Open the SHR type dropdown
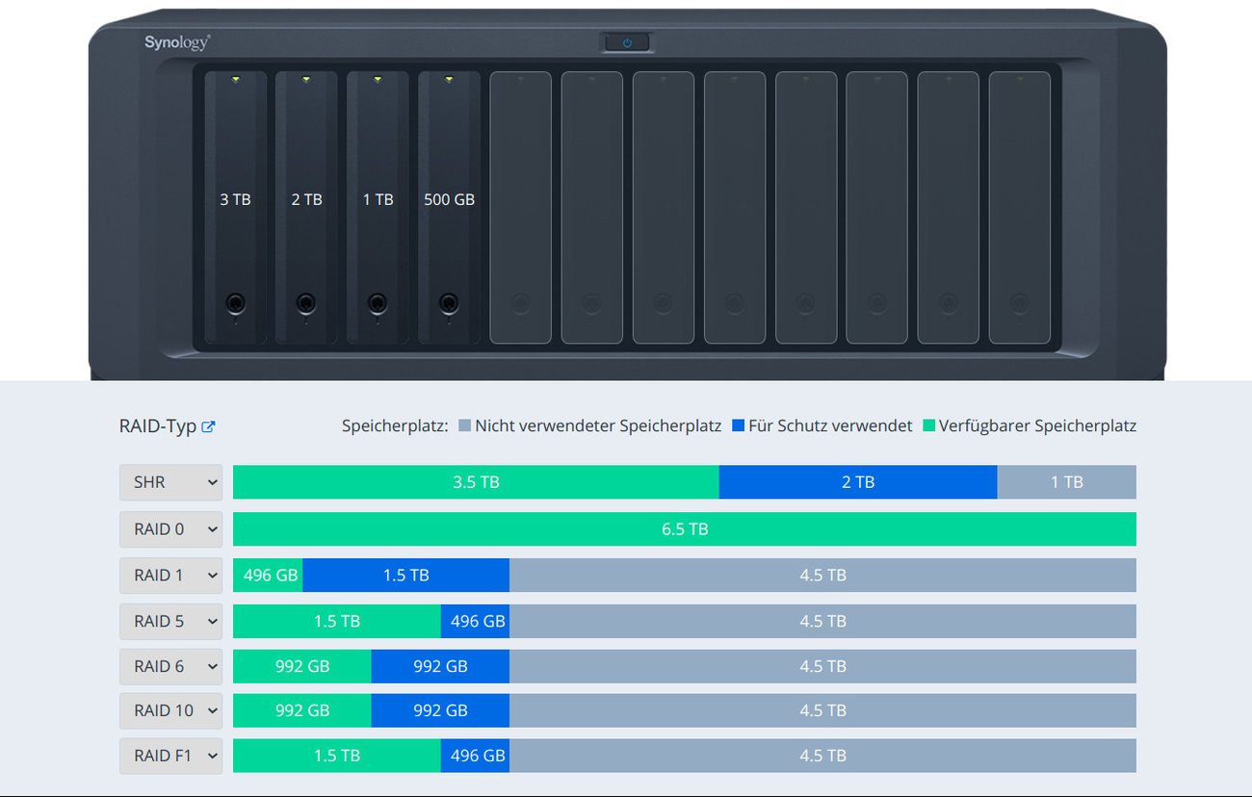The height and width of the screenshot is (797, 1252). pyautogui.click(x=170, y=481)
